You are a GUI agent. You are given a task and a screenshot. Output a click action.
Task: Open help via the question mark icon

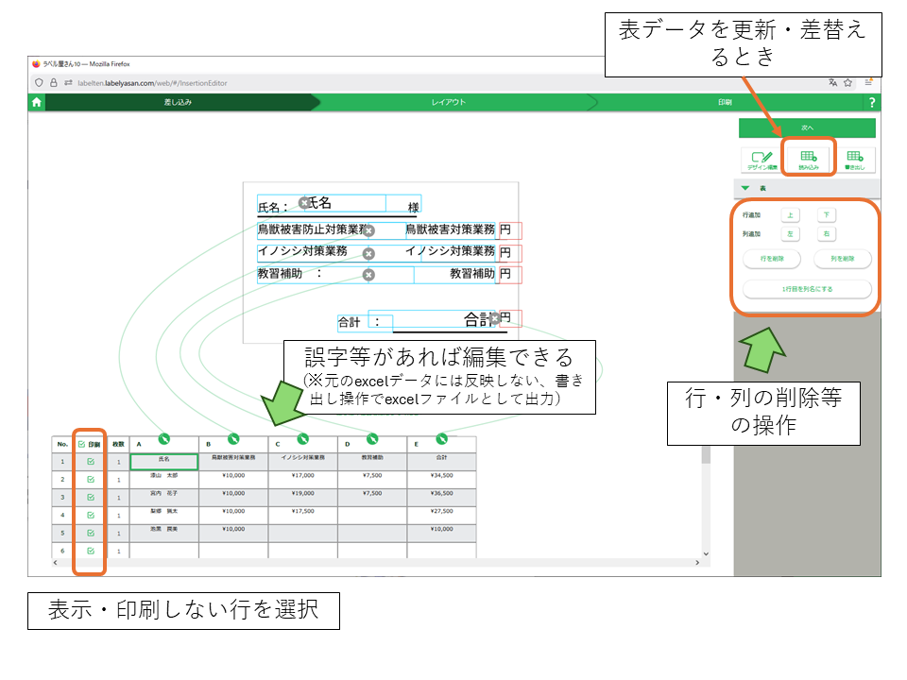click(x=871, y=102)
